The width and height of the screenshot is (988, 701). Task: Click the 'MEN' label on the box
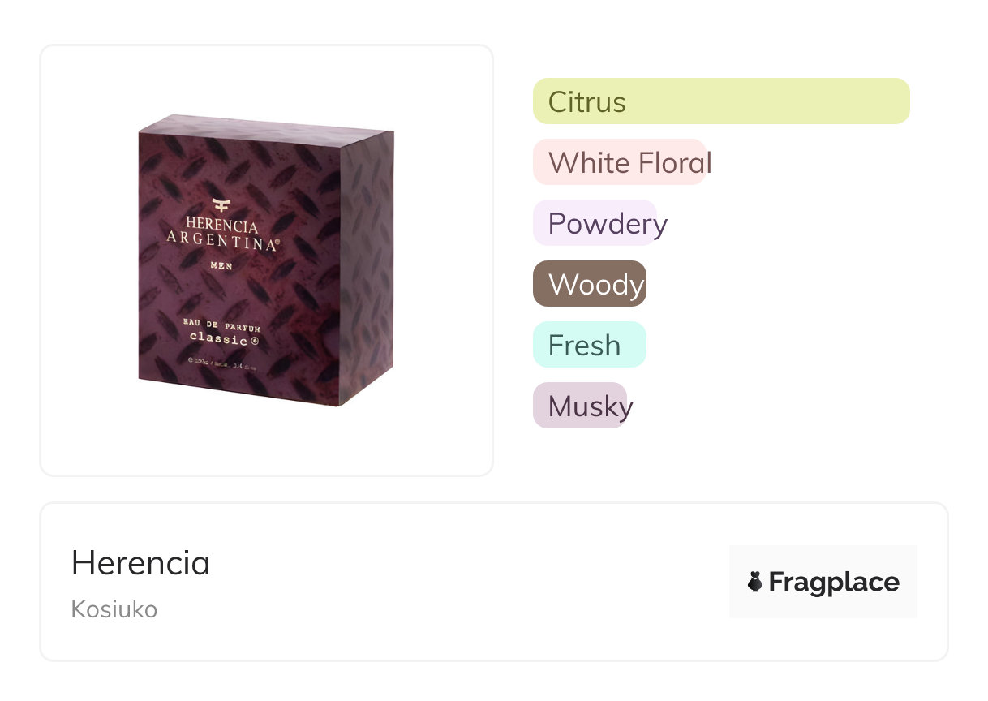pos(222,265)
